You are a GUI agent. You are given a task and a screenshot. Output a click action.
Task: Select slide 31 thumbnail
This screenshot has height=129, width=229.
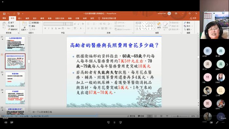pyautogui.click(x=15, y=44)
